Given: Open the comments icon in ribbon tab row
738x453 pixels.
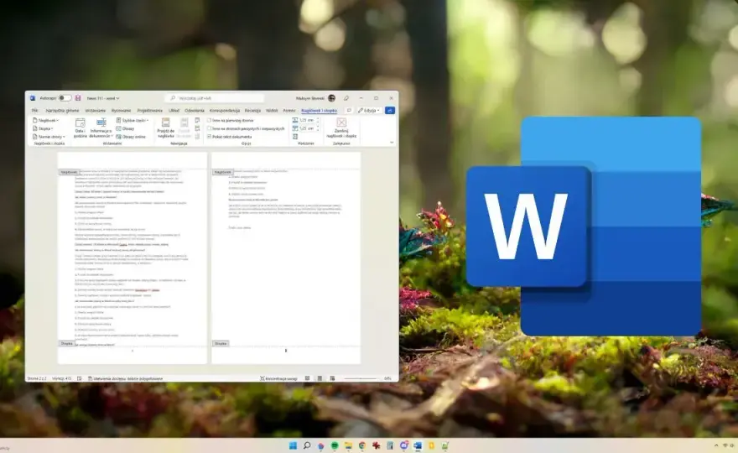Looking at the screenshot, I should click(349, 110).
